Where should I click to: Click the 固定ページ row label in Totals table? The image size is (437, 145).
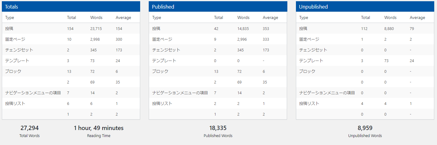pyautogui.click(x=15, y=39)
